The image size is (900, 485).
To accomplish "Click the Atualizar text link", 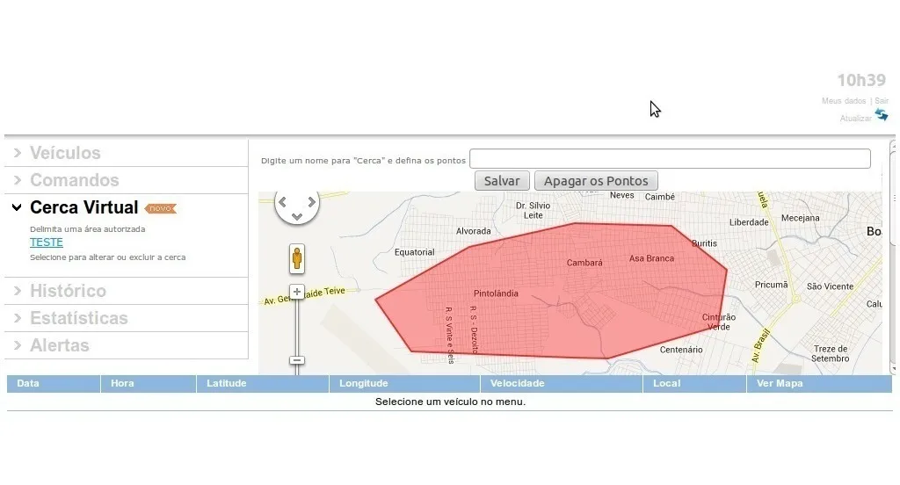I will 856,119.
